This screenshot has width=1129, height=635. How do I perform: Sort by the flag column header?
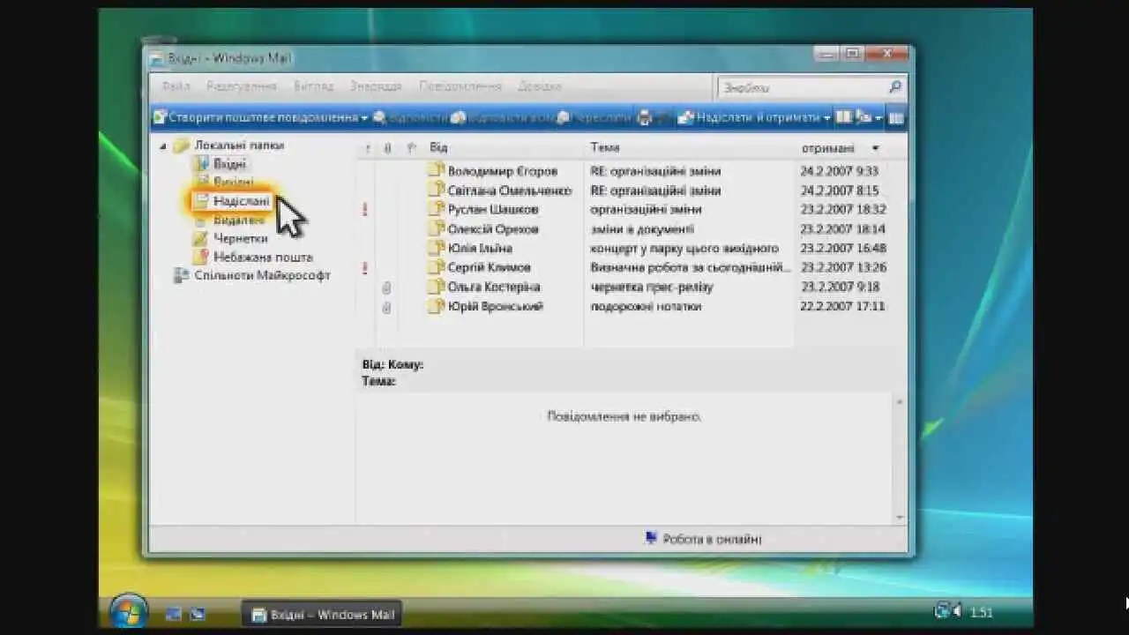coord(411,148)
